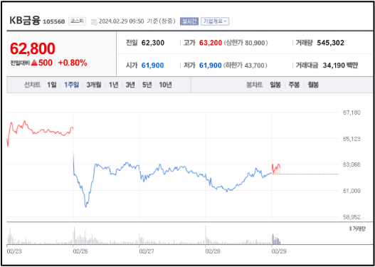Click the 시가 value 61,900

(x=152, y=65)
